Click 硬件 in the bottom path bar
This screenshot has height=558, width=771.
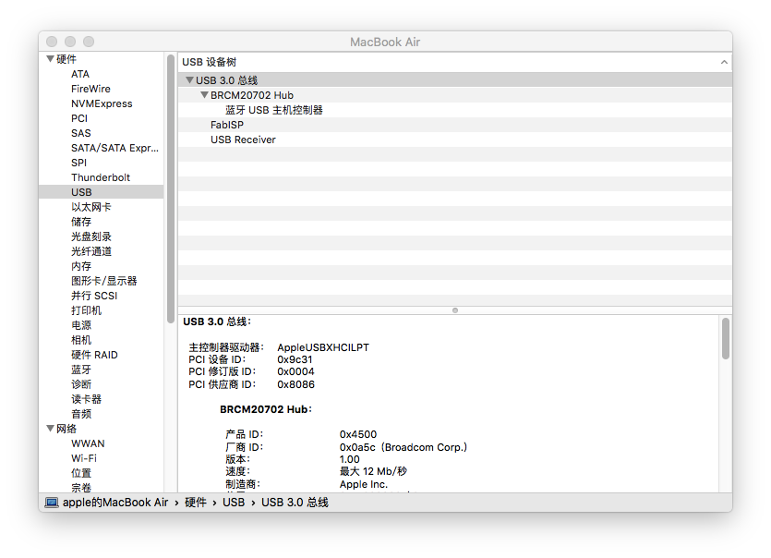coord(195,503)
